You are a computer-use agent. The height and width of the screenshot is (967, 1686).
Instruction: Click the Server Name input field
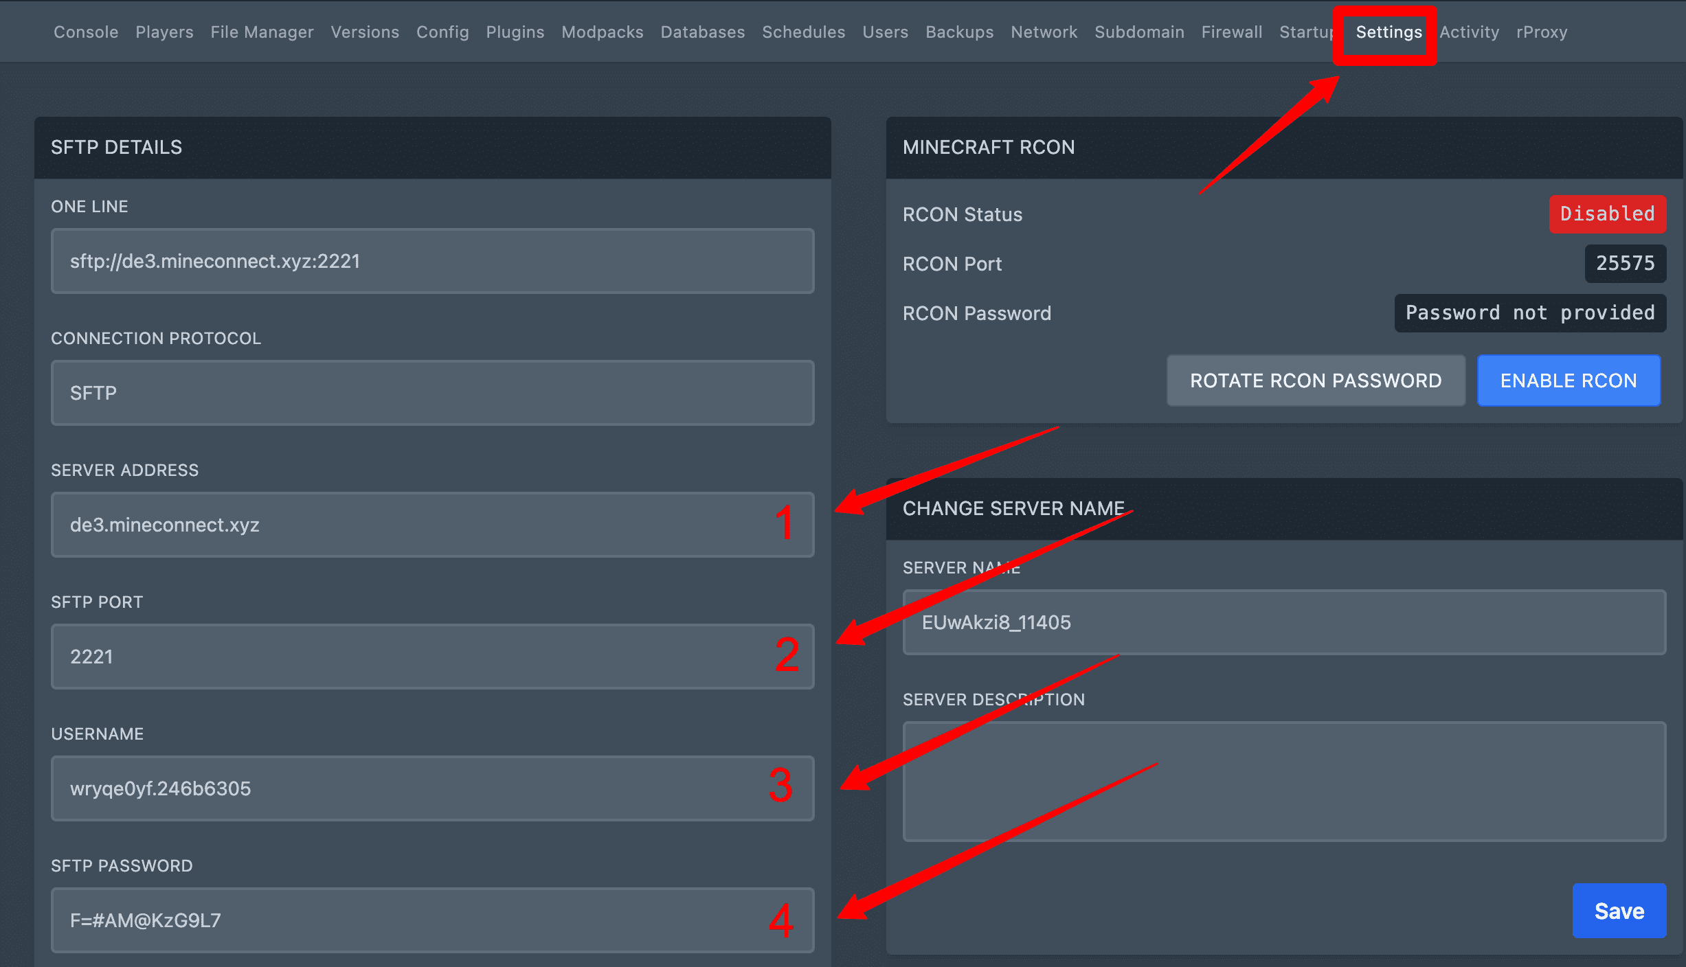[x=1285, y=622]
